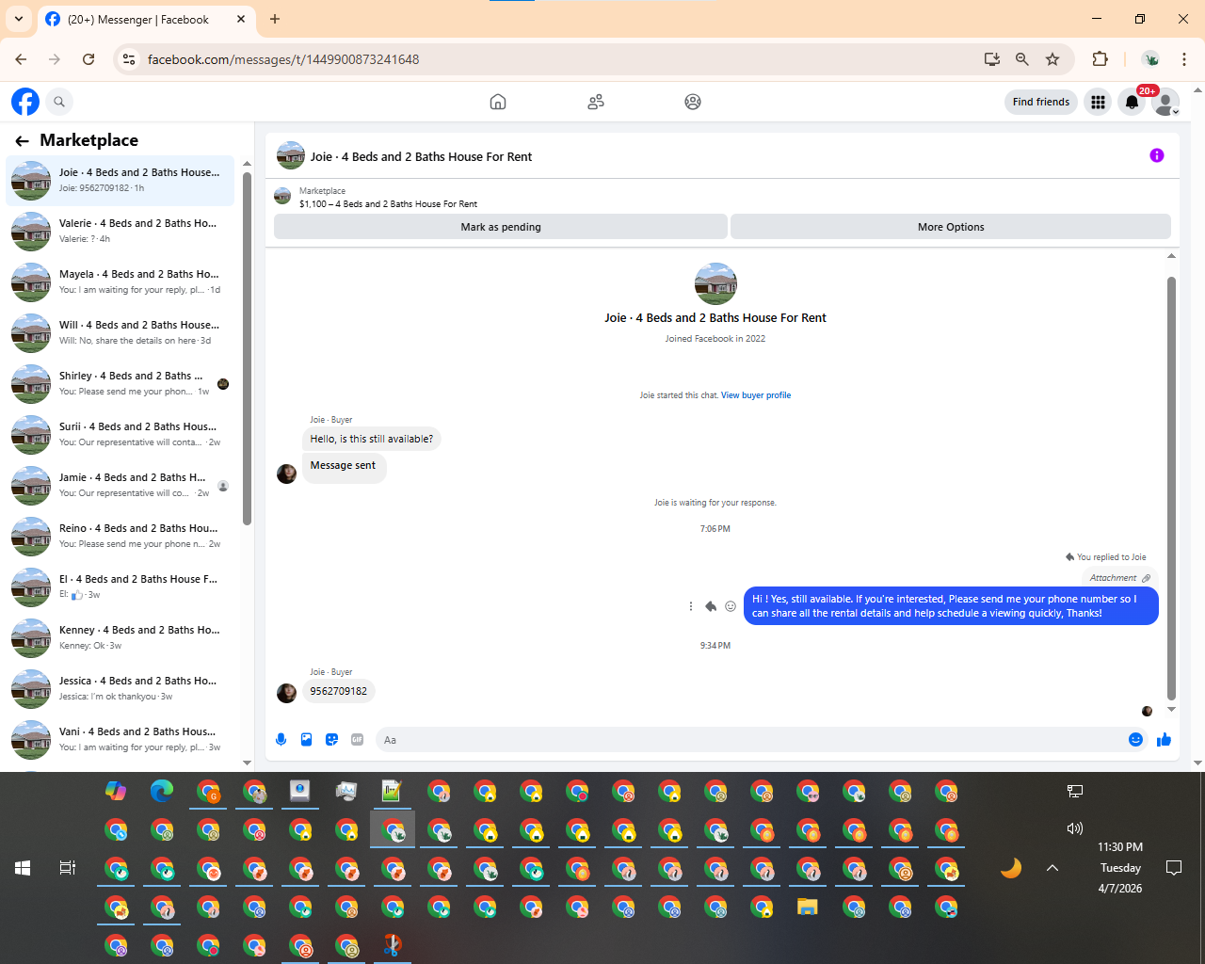Viewport: 1205px width, 964px height.
Task: Click the Marketplace listing title $1,100 – 4 Beds
Action: [388, 204]
